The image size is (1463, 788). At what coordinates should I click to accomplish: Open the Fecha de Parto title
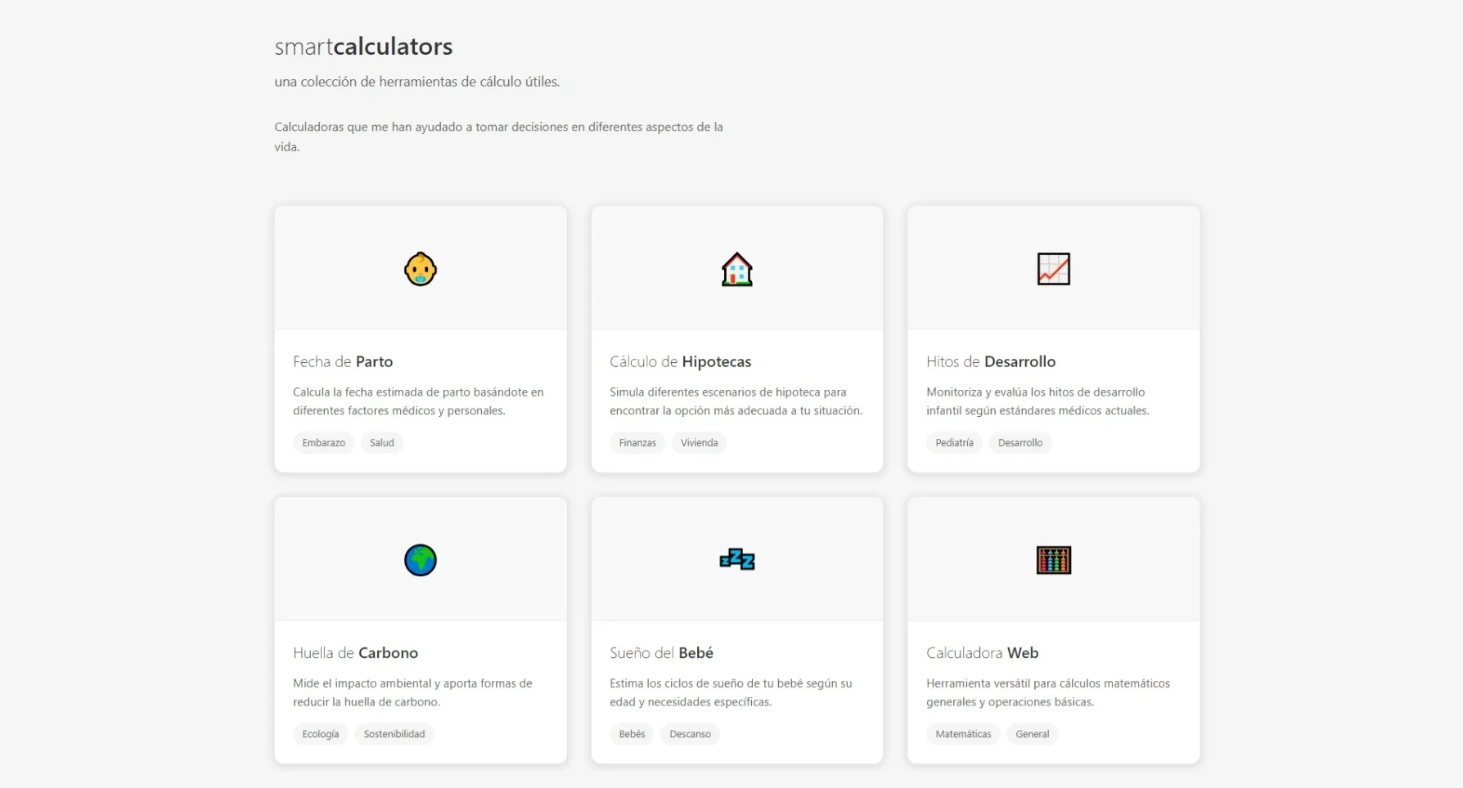[x=343, y=361]
